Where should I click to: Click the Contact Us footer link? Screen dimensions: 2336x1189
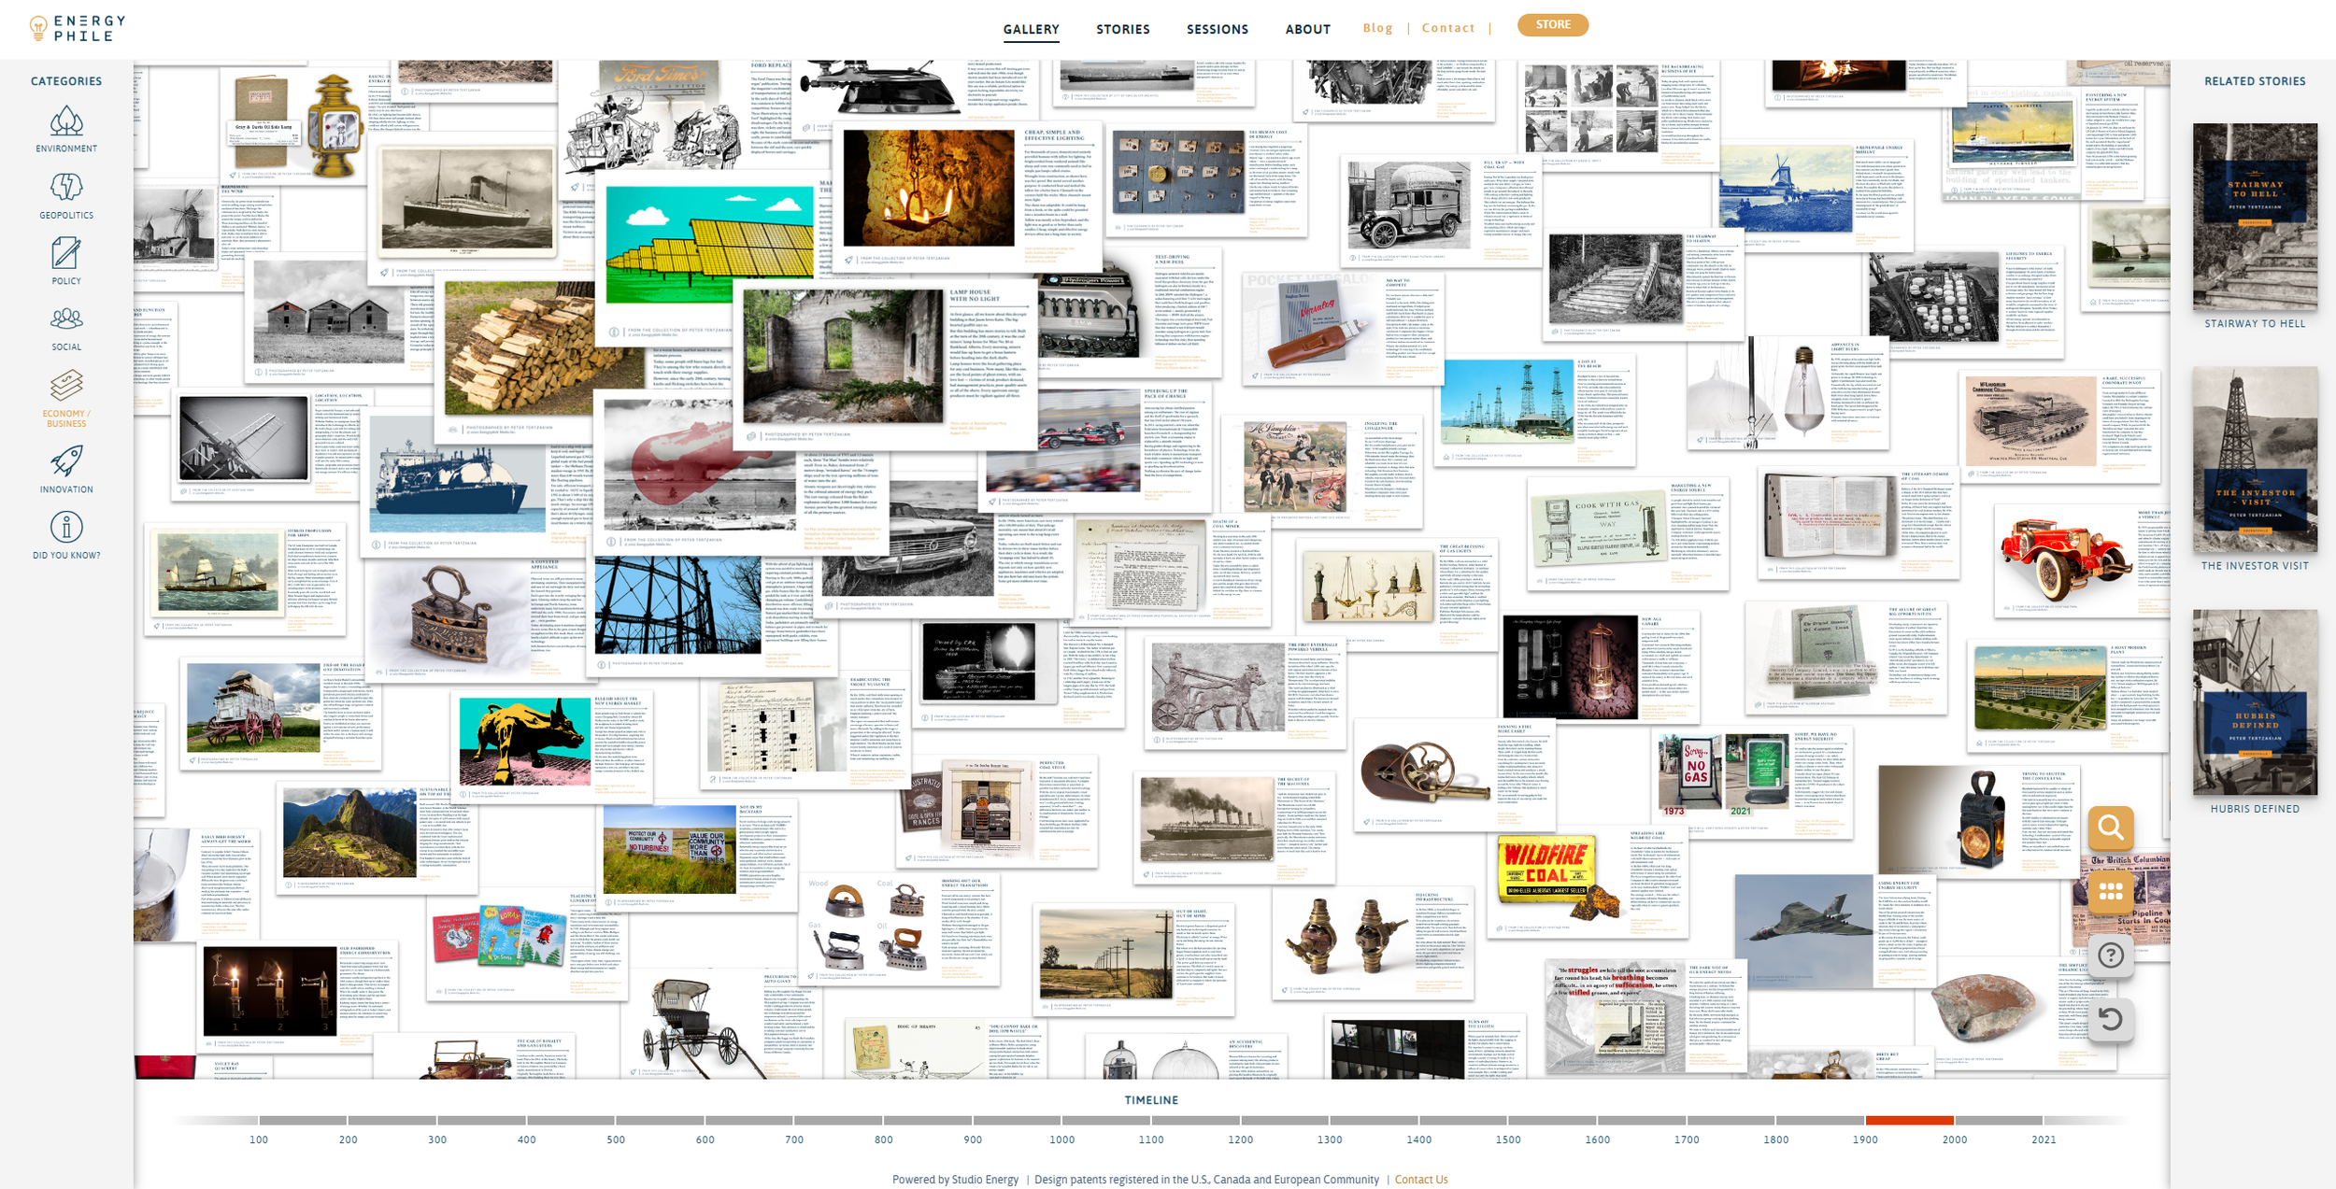click(x=1420, y=1180)
